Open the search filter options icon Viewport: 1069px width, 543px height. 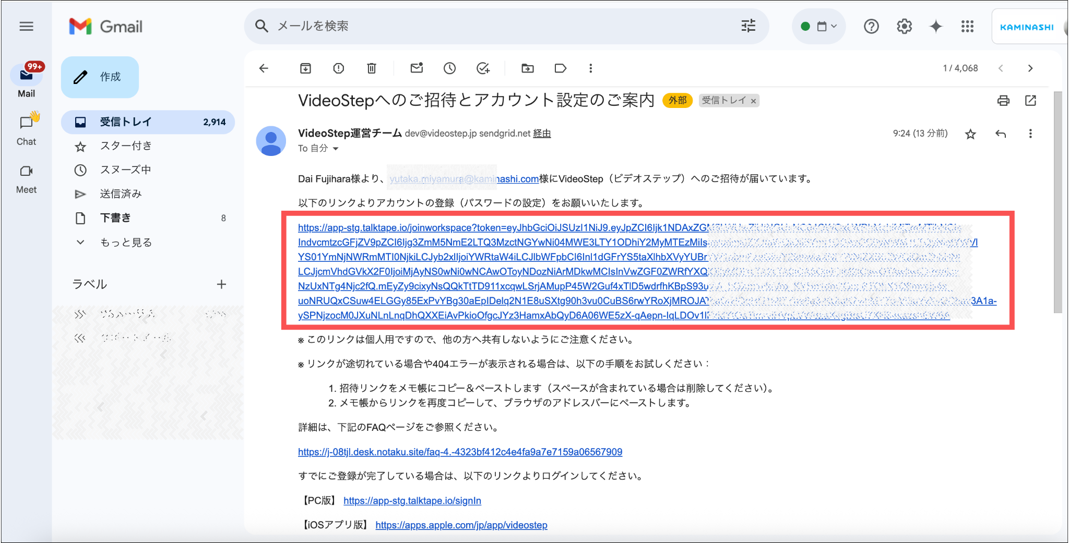(749, 26)
